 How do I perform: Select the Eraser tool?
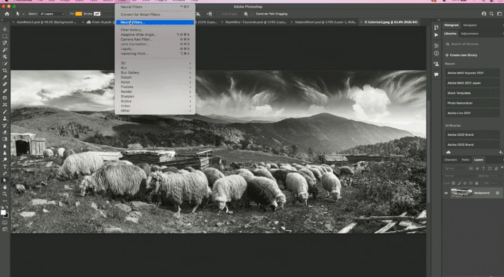click(x=5, y=132)
